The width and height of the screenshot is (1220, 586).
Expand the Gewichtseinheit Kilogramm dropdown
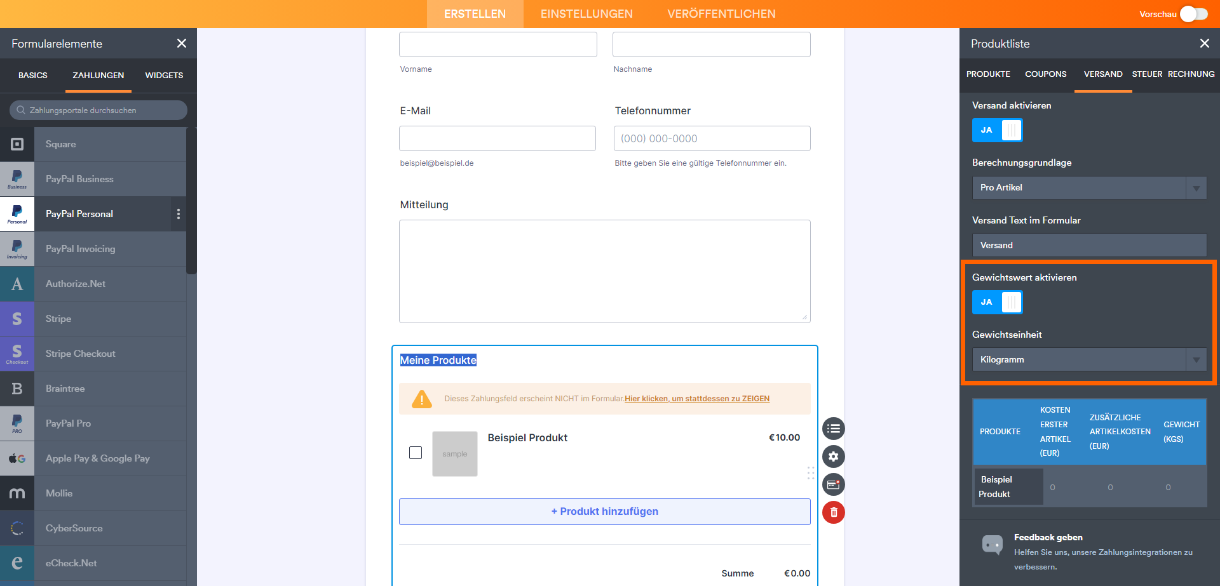point(1089,359)
